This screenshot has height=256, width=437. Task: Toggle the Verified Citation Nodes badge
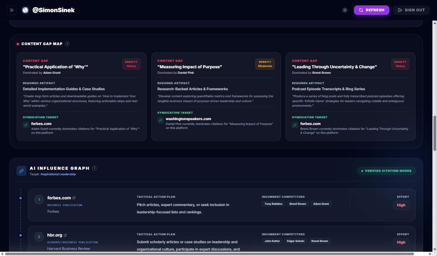click(x=387, y=171)
